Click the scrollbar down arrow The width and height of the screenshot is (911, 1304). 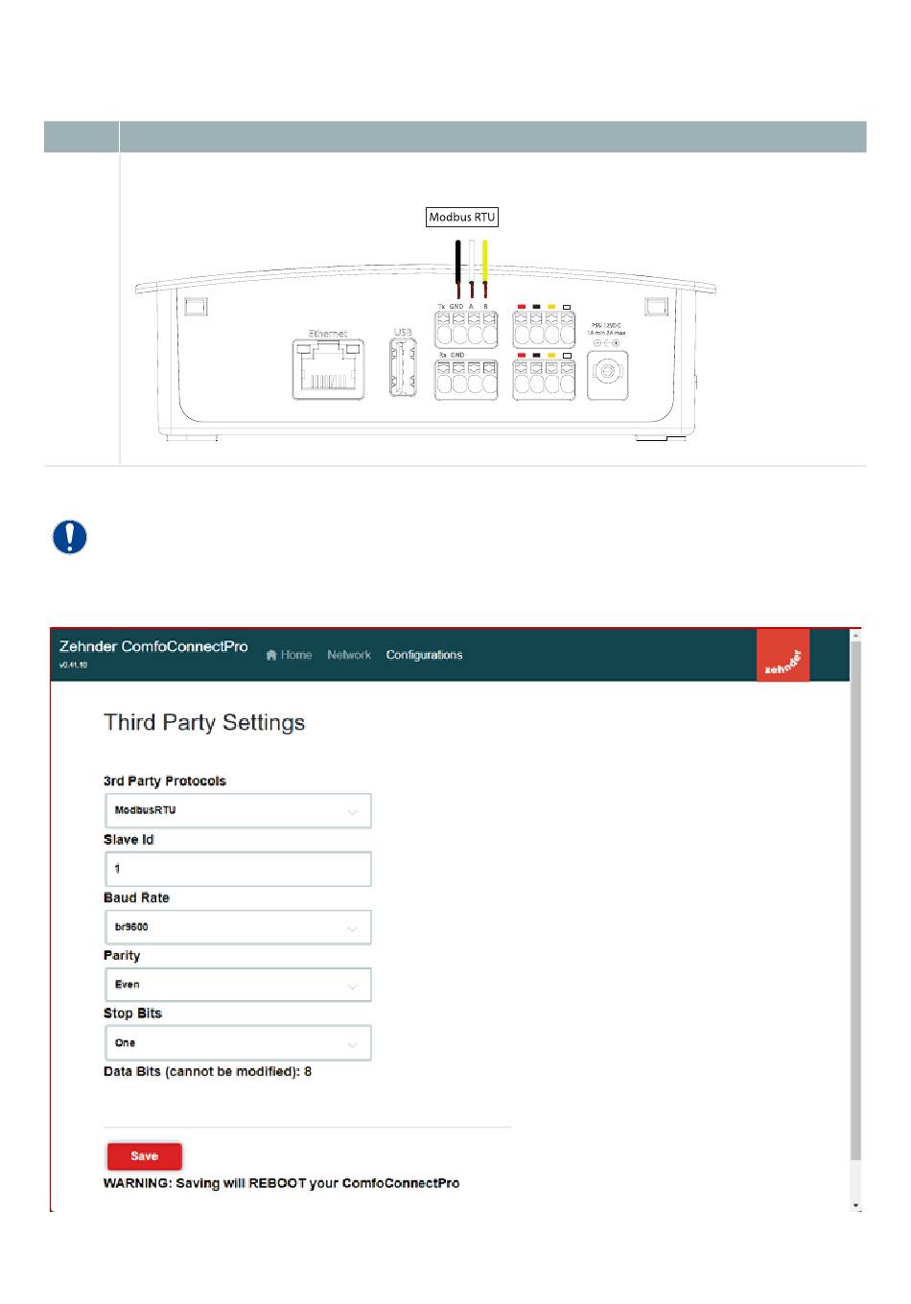point(856,1205)
